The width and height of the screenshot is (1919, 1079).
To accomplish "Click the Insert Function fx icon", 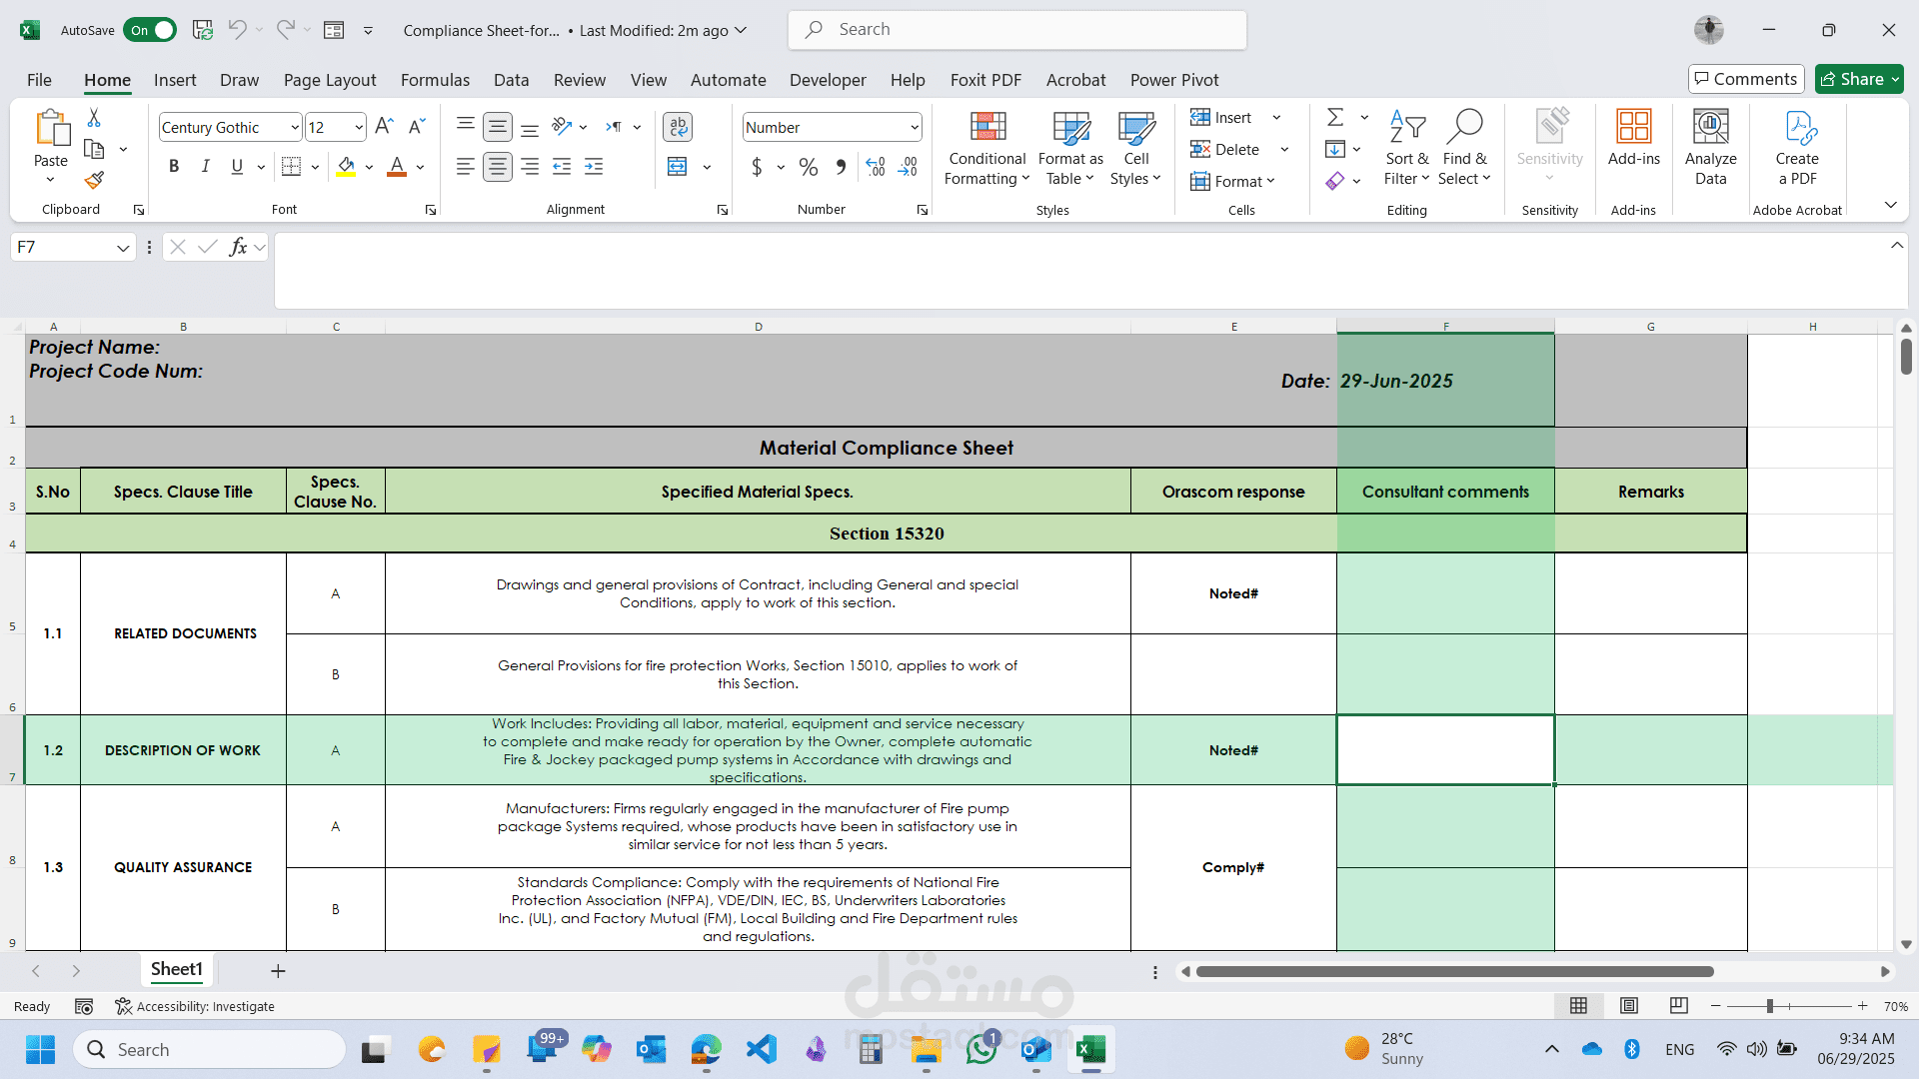I will 238,247.
